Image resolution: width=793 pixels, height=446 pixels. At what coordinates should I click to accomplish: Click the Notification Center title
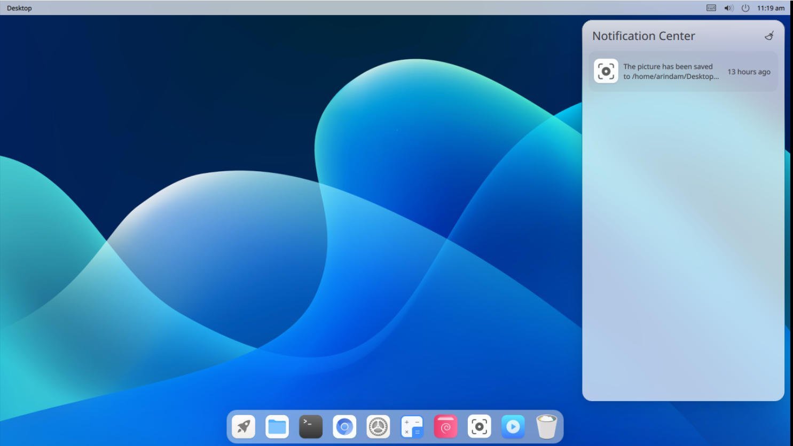pos(643,36)
